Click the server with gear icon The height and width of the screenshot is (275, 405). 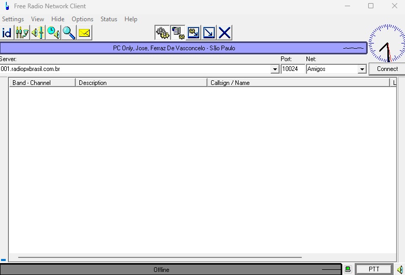(x=178, y=33)
